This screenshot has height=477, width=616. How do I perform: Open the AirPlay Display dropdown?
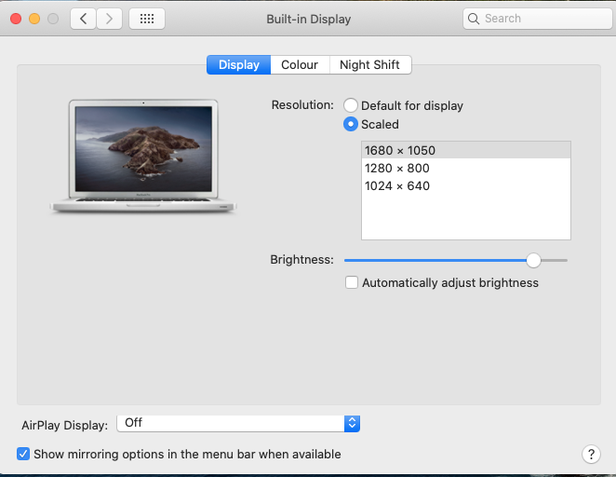238,424
